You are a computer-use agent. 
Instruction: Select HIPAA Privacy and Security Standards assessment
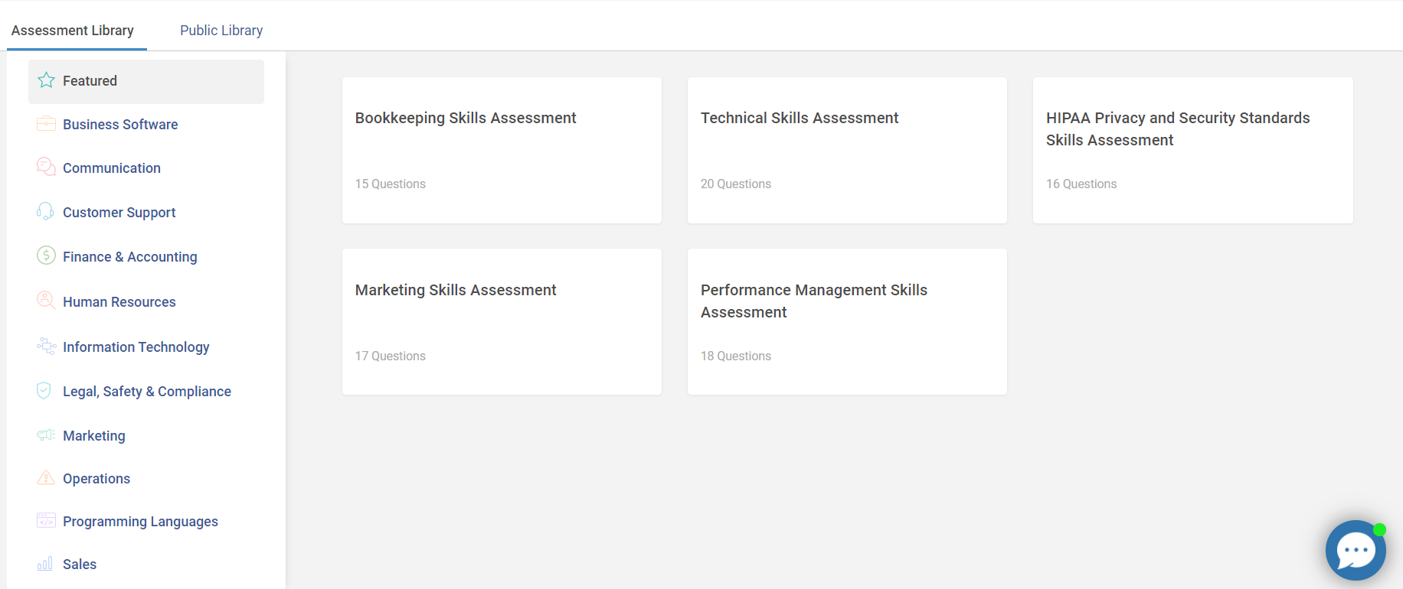pyautogui.click(x=1192, y=150)
